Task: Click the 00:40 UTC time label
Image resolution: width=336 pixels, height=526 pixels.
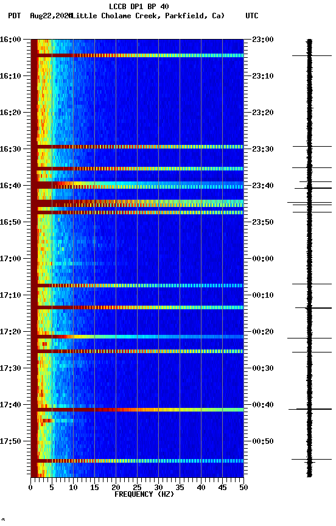Action: 263,405
